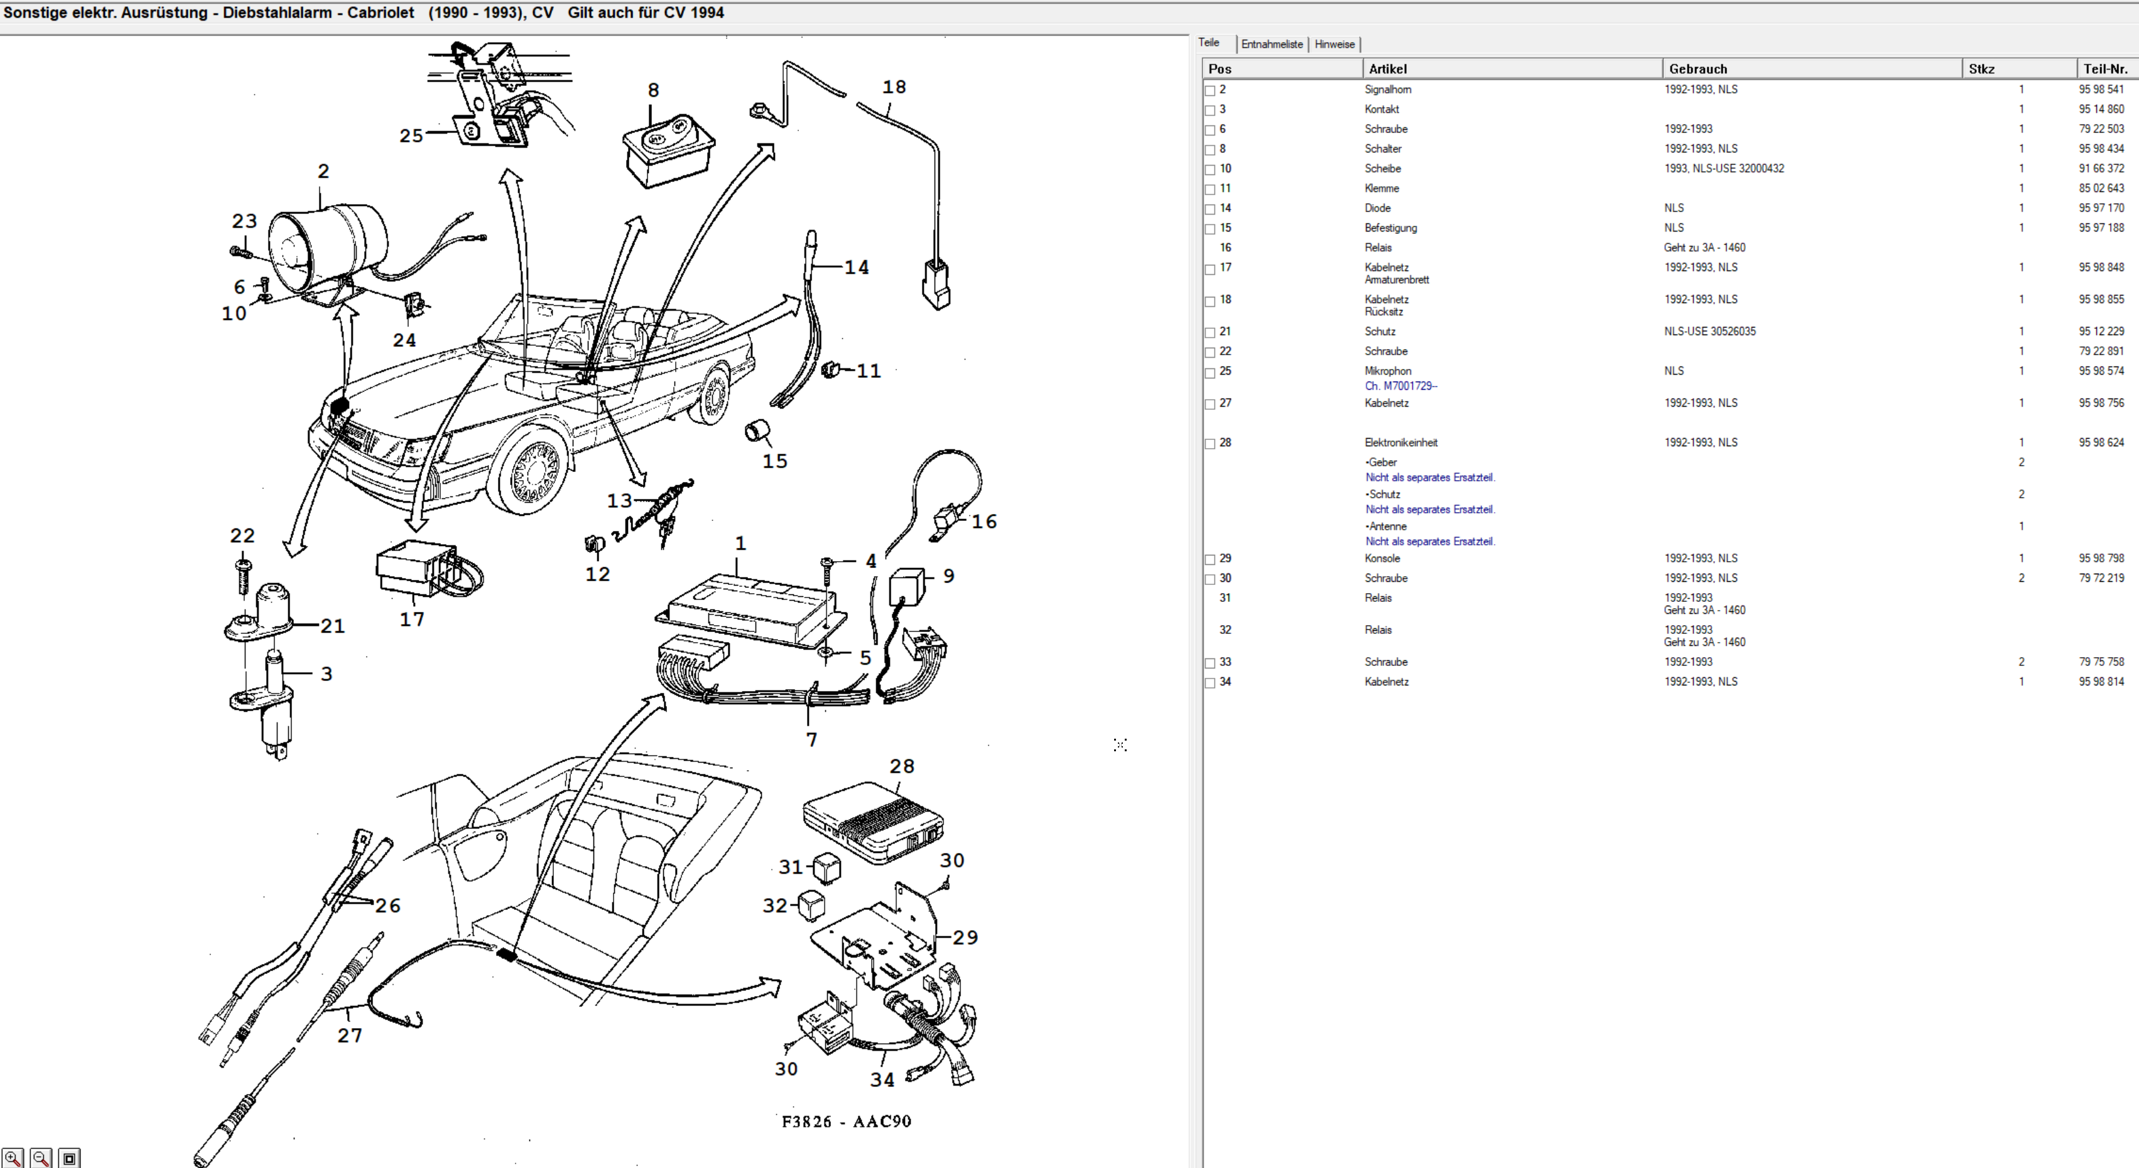Click the Stkz column header
Viewport: 2139px width, 1168px height.
pyautogui.click(x=2020, y=69)
